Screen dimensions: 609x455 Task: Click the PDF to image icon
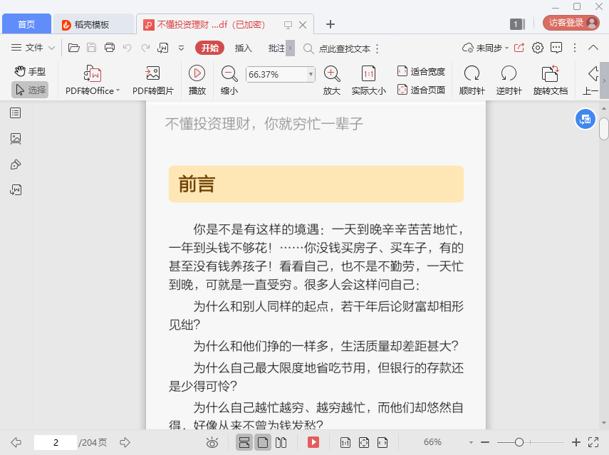pyautogui.click(x=152, y=73)
